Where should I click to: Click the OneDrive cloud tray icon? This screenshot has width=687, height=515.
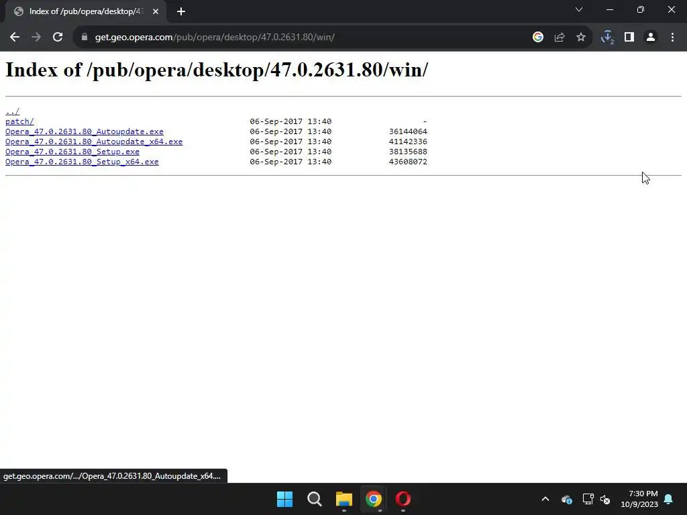566,499
